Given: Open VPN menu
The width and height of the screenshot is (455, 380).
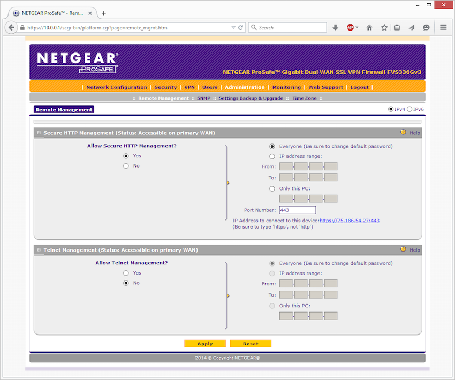Looking at the screenshot, I should [189, 87].
